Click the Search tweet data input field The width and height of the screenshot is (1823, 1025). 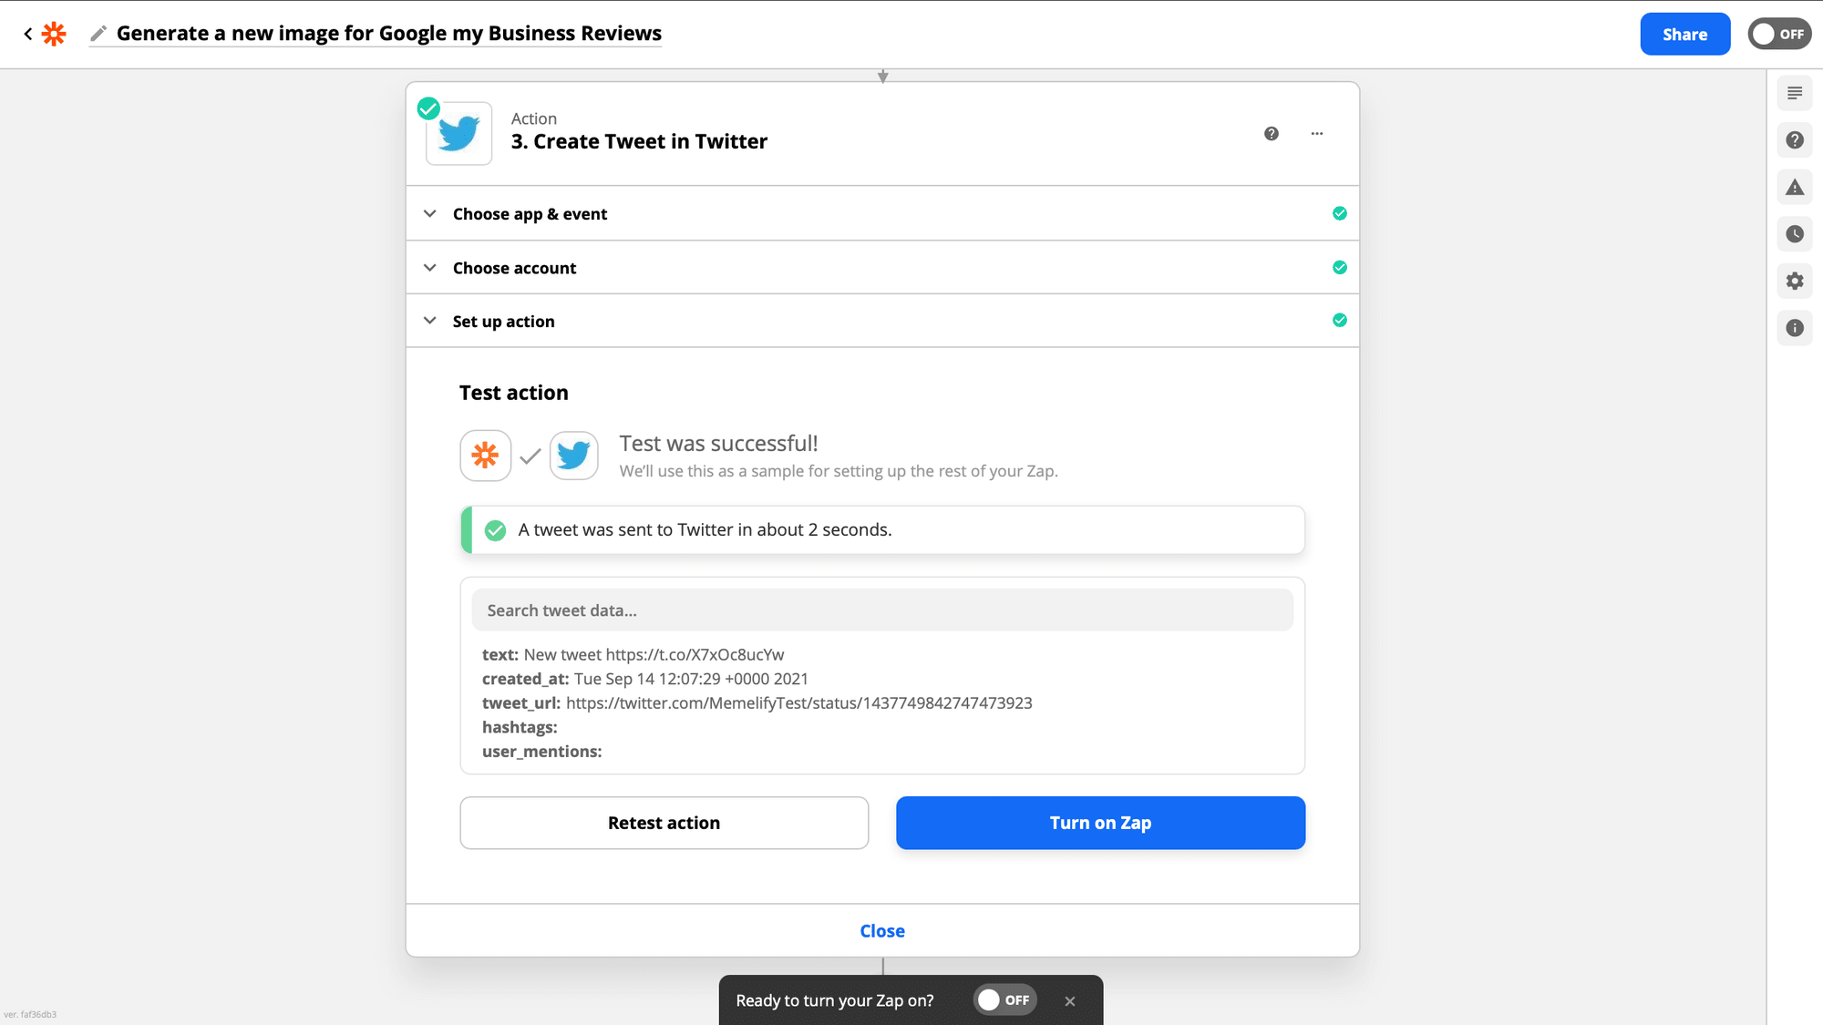click(x=882, y=610)
